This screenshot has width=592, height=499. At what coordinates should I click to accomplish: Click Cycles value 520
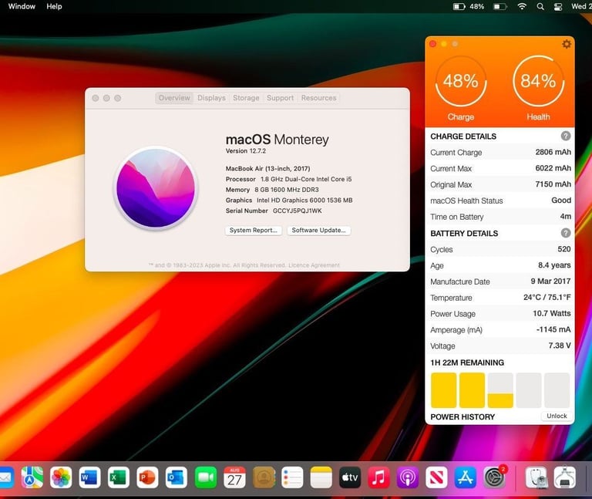pos(564,249)
